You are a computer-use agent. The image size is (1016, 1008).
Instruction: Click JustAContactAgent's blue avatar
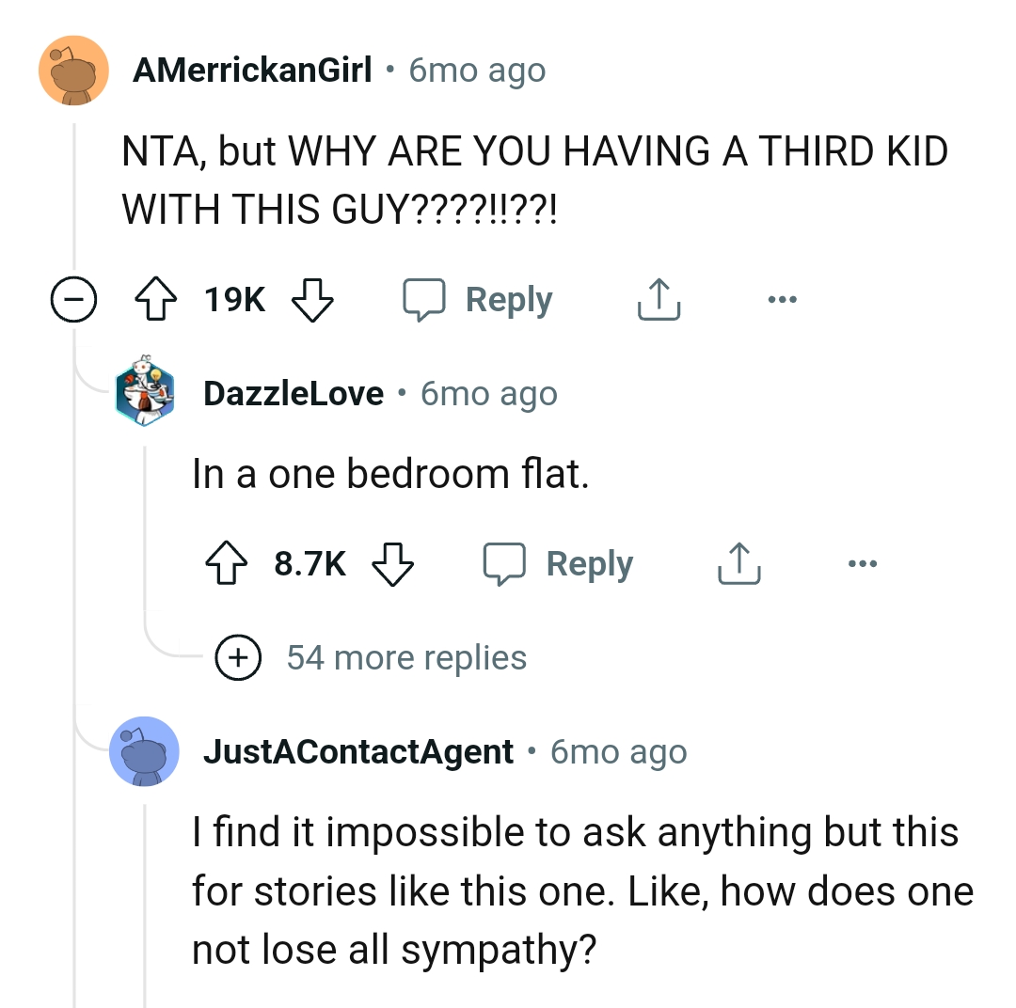click(x=145, y=752)
